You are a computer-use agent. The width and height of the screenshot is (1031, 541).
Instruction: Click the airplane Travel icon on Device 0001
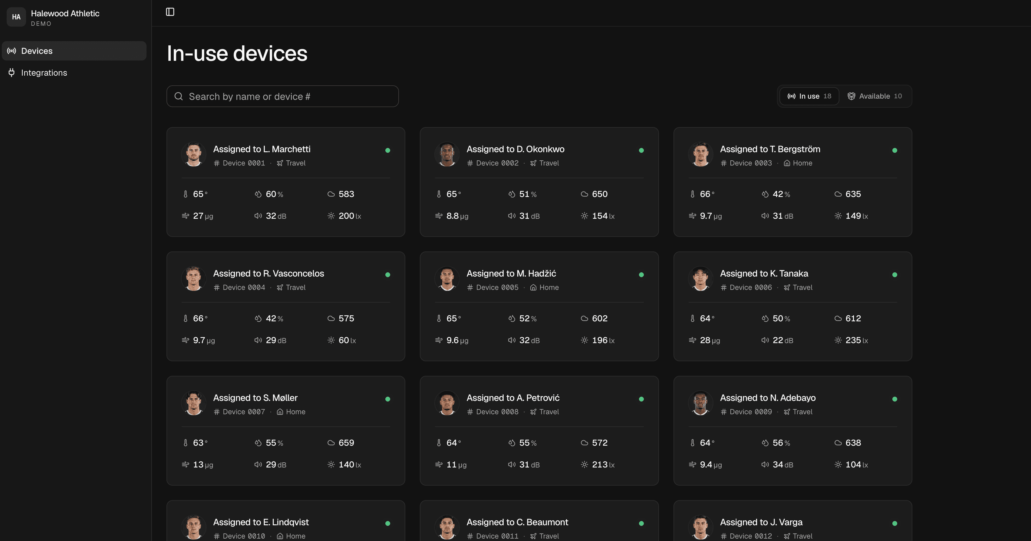[280, 163]
